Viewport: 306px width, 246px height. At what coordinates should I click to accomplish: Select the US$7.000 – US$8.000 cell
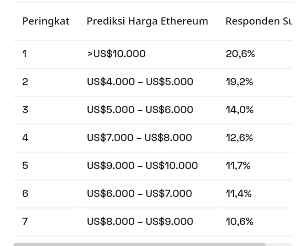139,138
